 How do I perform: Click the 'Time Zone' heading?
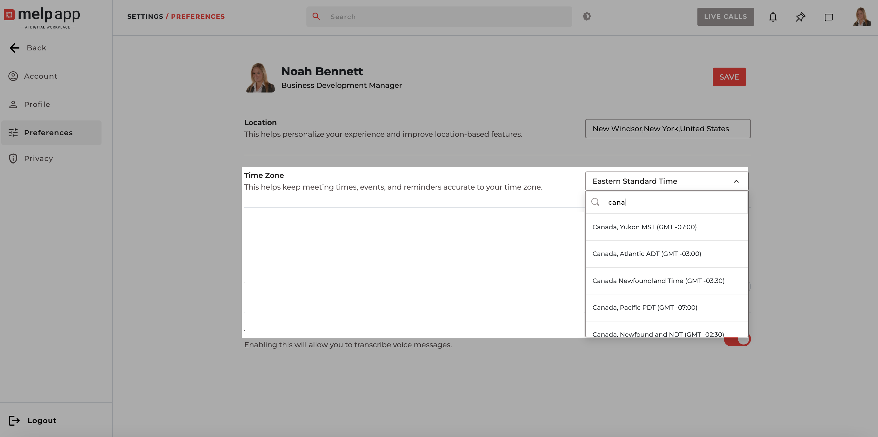[x=264, y=175]
